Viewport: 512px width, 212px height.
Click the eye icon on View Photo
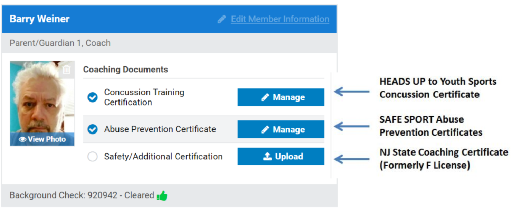(x=23, y=139)
